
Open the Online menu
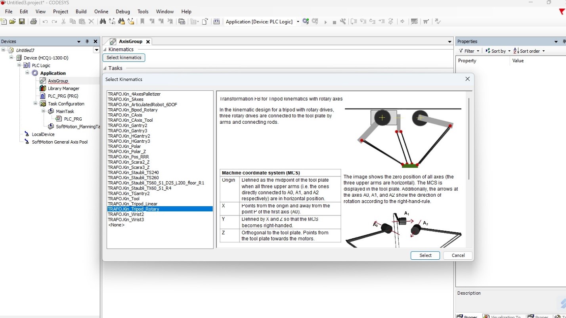coord(101,11)
